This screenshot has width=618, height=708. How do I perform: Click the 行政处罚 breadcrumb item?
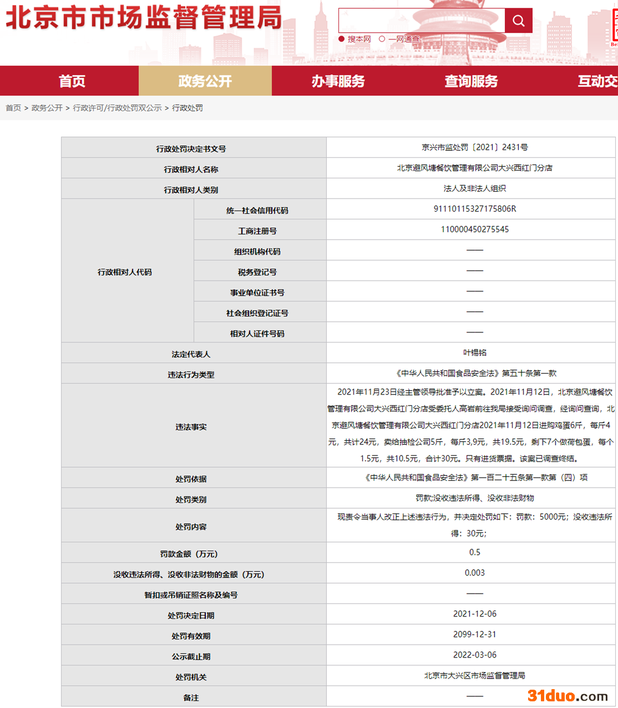(x=188, y=108)
